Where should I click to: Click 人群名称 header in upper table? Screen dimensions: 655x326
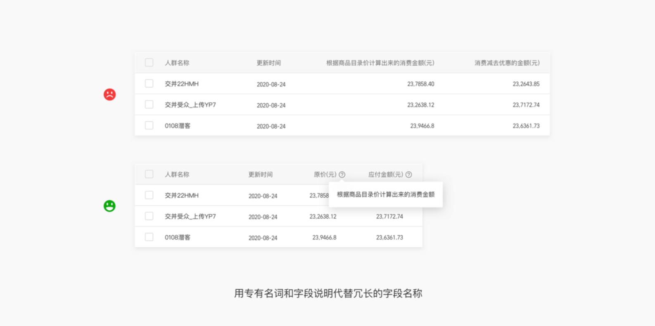coord(177,63)
